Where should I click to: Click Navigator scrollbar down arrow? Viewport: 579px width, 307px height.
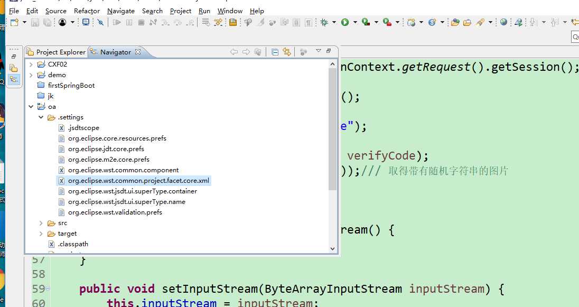click(332, 249)
